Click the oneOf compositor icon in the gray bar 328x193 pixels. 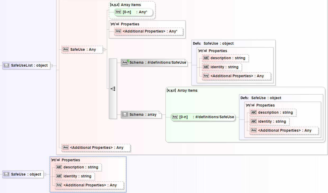pyautogui.click(x=113, y=89)
